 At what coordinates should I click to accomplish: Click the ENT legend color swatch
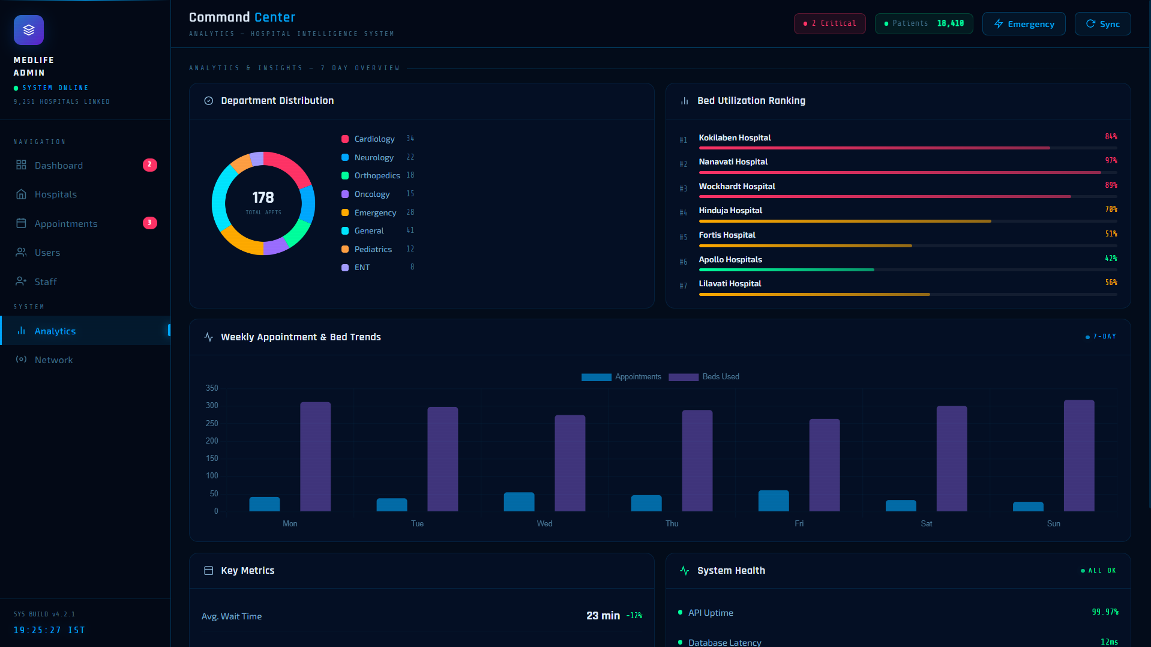345,268
